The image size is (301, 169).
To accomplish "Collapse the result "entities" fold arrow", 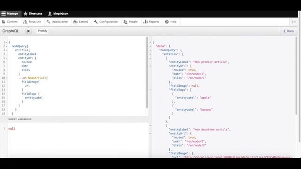I will pyautogui.click(x=150, y=54).
